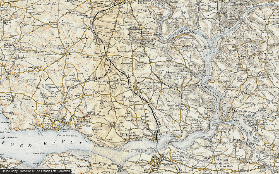The image size is (279, 174).
Task: Click the Llanstadwell label near the shore
Action: [x=133, y=135]
